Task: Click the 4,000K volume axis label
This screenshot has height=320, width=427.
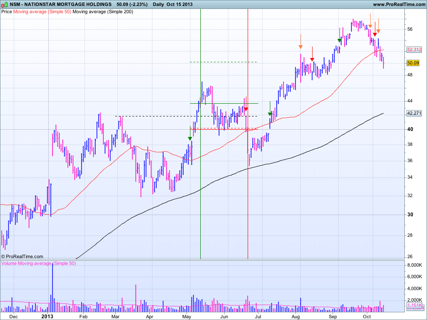Action: (x=415, y=288)
